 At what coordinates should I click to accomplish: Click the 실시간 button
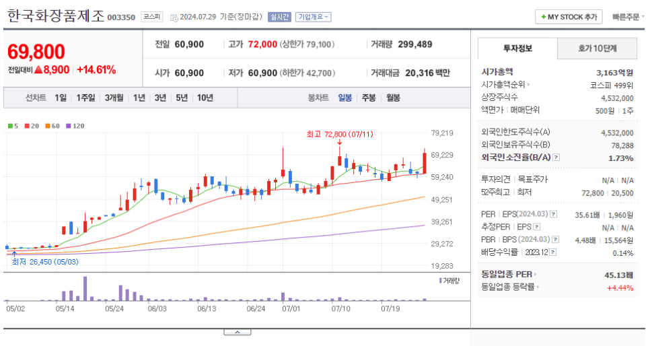[x=279, y=17]
